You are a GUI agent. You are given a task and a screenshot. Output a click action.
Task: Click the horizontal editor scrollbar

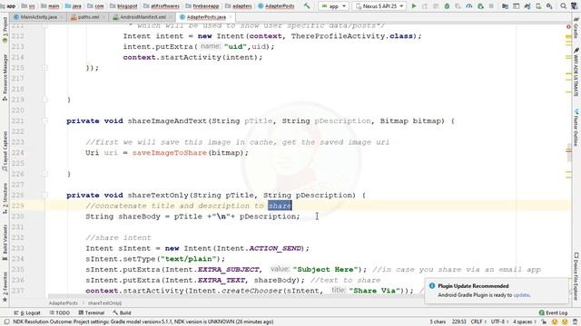tap(235, 296)
